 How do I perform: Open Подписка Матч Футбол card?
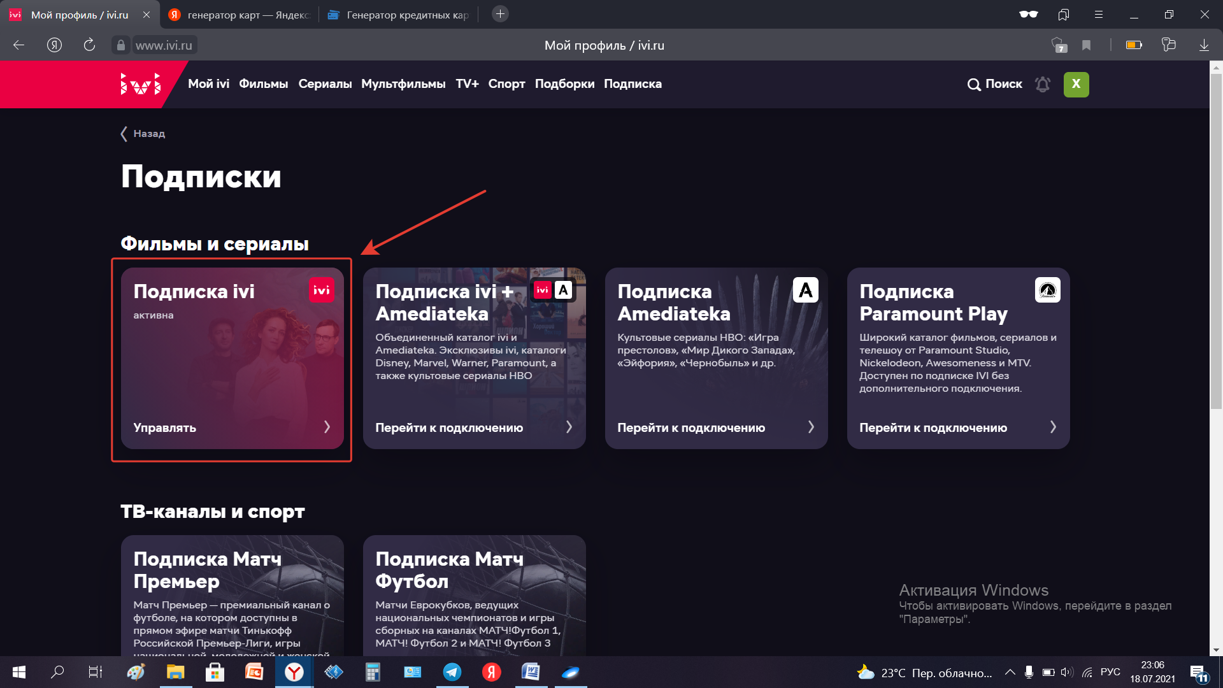click(474, 592)
